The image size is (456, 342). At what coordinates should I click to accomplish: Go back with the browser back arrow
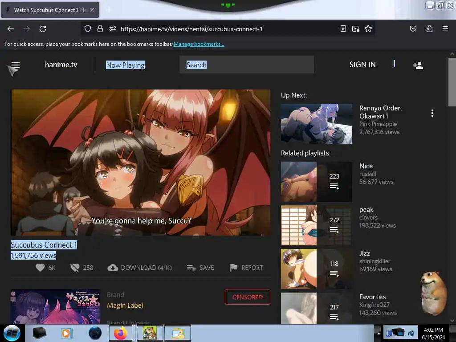point(11,29)
